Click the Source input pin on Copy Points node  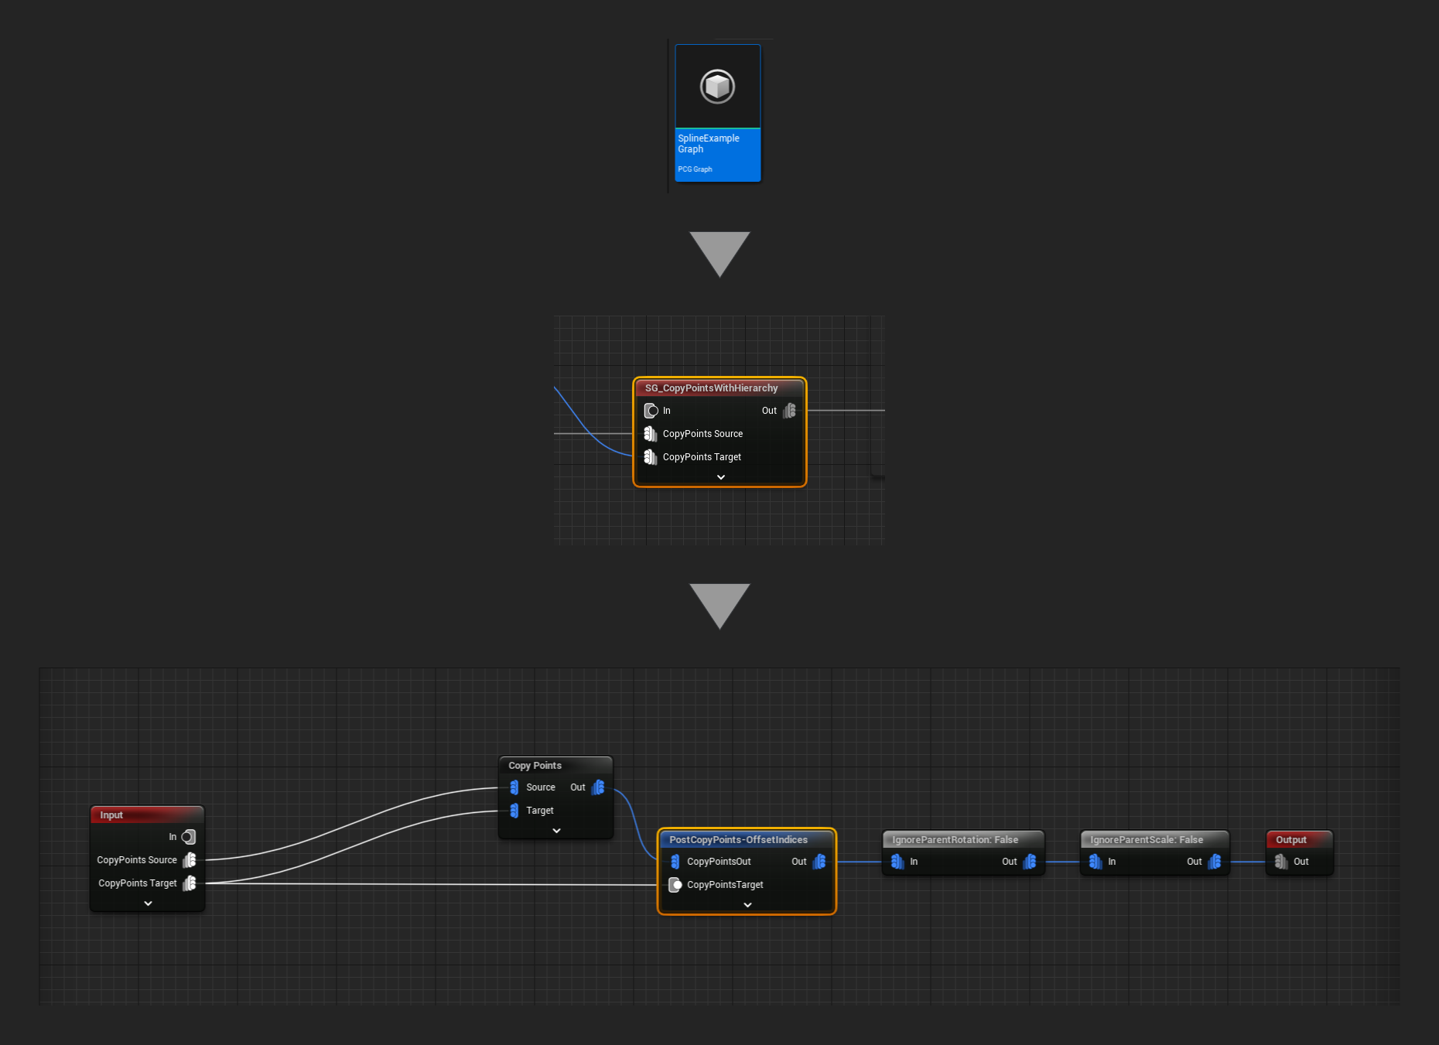514,787
